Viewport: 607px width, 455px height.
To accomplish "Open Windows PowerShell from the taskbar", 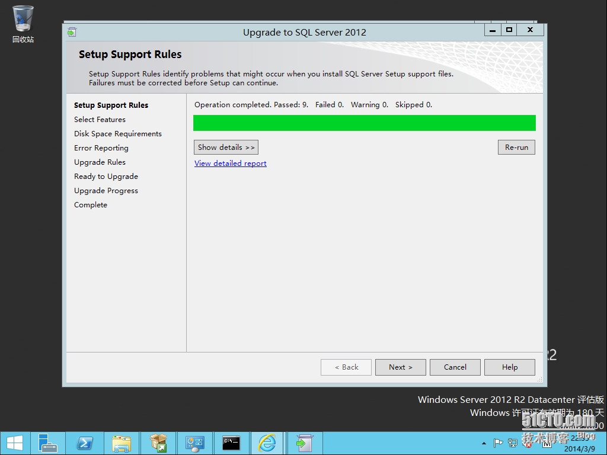I will click(x=85, y=443).
